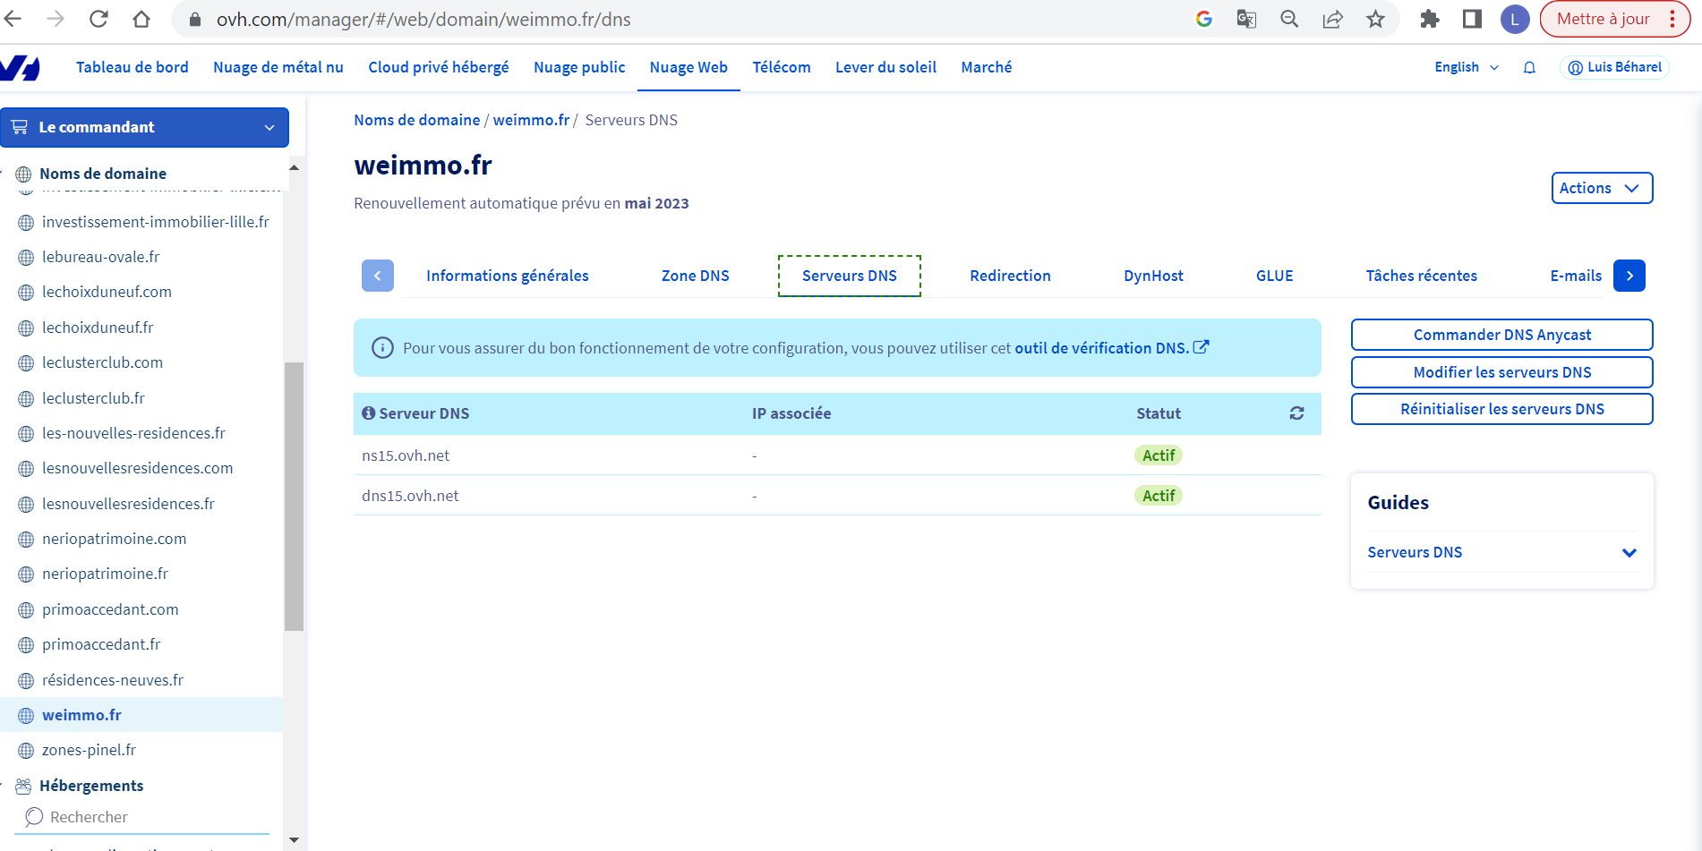The width and height of the screenshot is (1702, 851).
Task: Open the browser extensions puzzle icon
Action: [1429, 19]
